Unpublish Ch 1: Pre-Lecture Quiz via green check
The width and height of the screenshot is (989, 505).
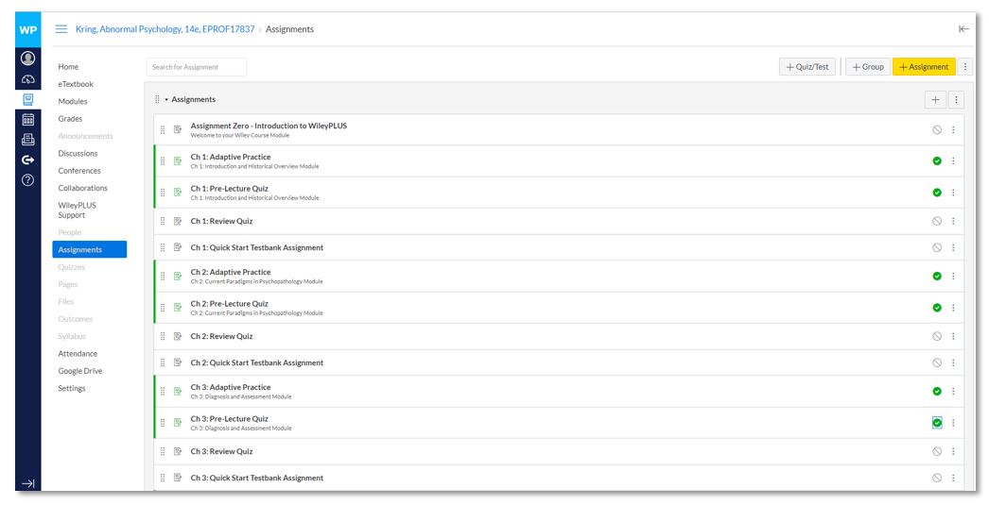(x=937, y=193)
